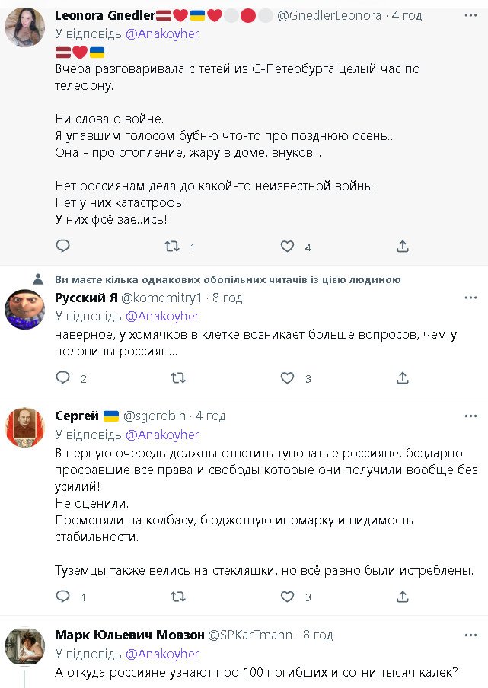Open more options on Сергей's tweet
This screenshot has height=688, width=488.
coord(470,416)
